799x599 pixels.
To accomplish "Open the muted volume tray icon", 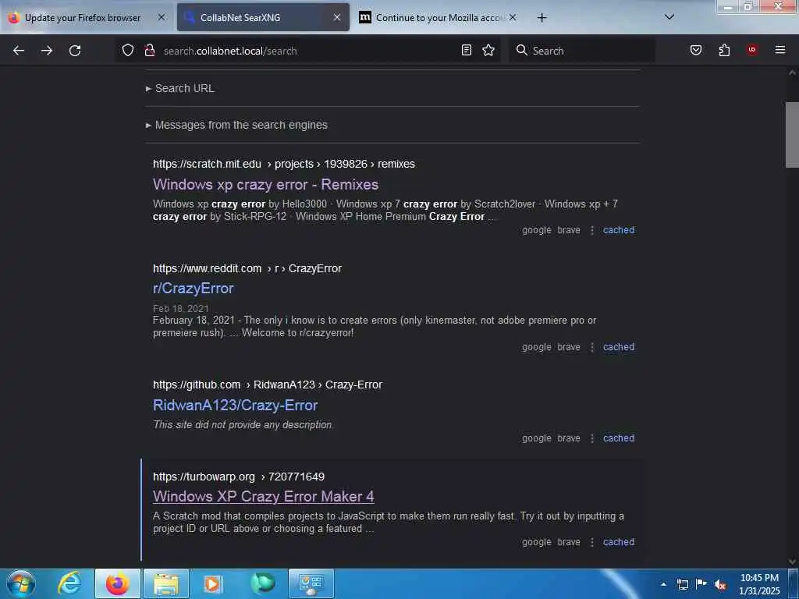I will 720,585.
